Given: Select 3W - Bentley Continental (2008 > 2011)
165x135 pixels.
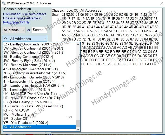Looking at the screenshot, I should coord(39,52).
